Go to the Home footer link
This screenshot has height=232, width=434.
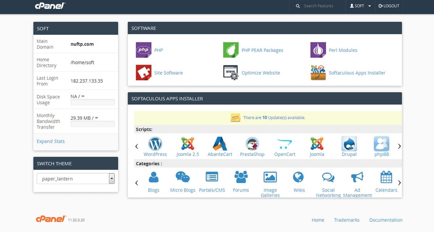tap(318, 220)
